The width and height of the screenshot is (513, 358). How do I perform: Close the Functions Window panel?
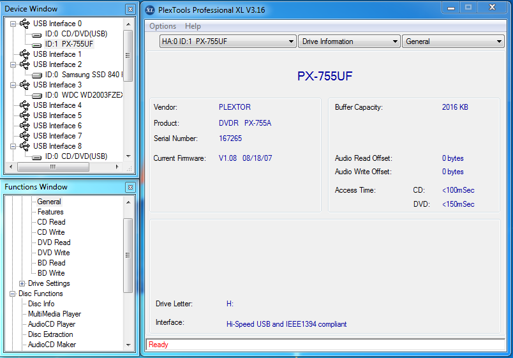coord(130,187)
